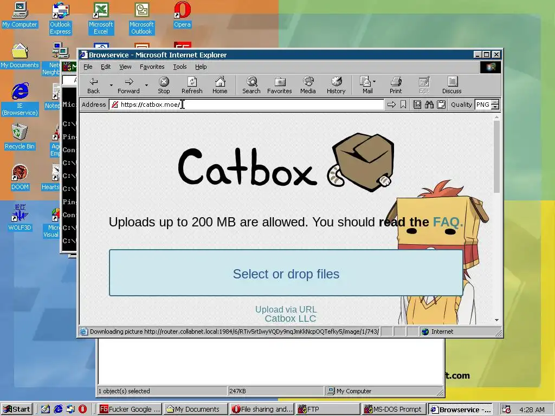Launch Opera from the quick launch bar
The image size is (555, 416).
(83, 409)
